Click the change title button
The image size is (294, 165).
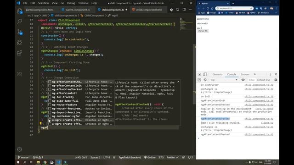click(x=203, y=31)
